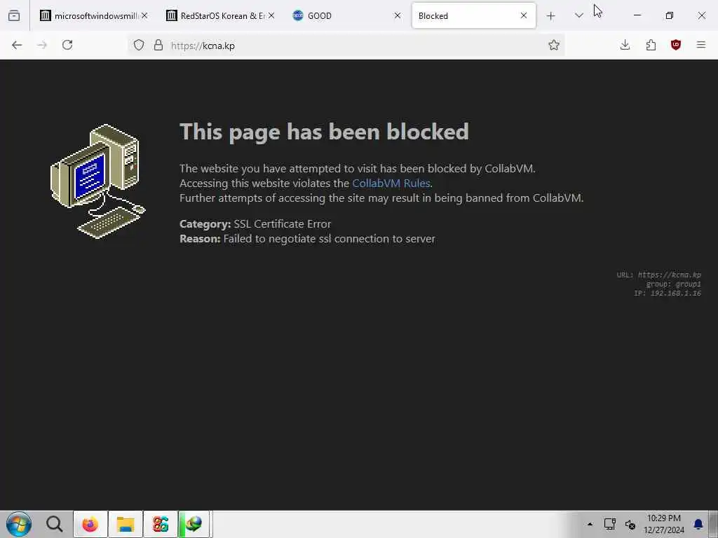Click the 'IP: 192.168.1.16' text
The height and width of the screenshot is (538, 718).
pos(668,294)
